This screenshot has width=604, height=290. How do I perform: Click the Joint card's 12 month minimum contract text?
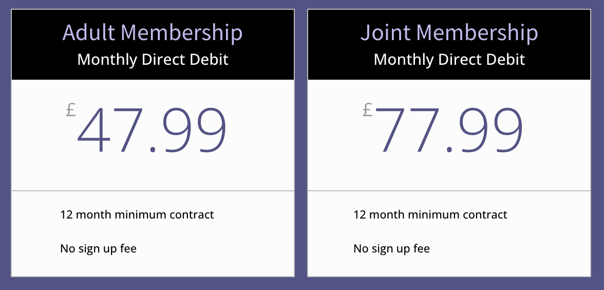coord(430,214)
